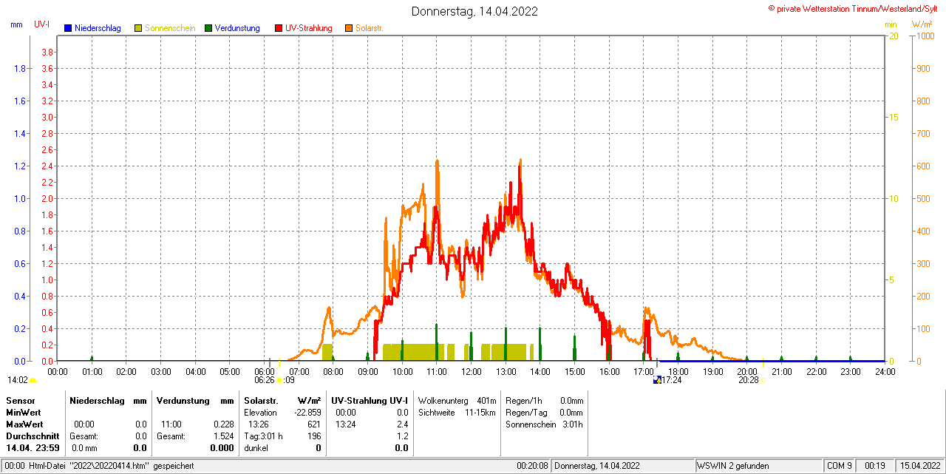Click the blue mm axis unit label
This screenshot has height=474, width=946.
(16, 24)
